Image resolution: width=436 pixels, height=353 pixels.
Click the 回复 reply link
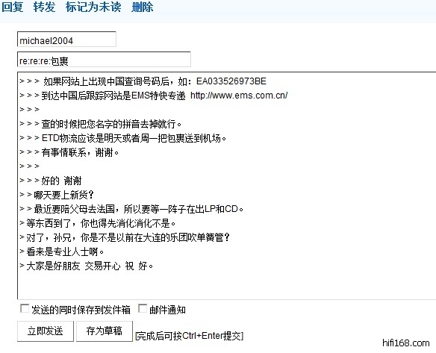[13, 7]
